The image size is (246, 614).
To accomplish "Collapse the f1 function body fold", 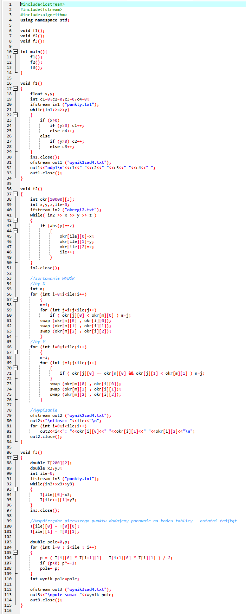I will pos(15,89).
